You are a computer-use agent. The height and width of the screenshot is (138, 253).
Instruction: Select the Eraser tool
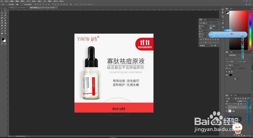(x=2, y=23)
